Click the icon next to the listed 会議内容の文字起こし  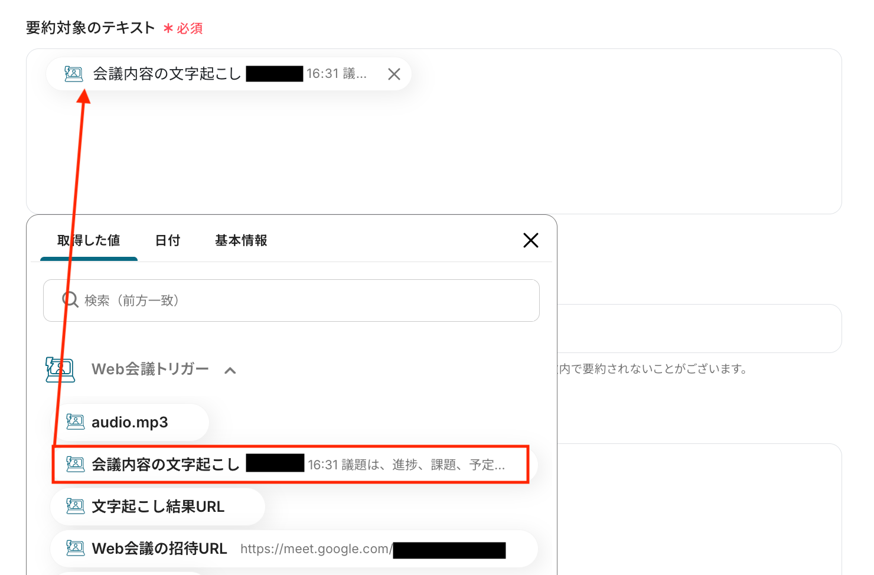75,464
